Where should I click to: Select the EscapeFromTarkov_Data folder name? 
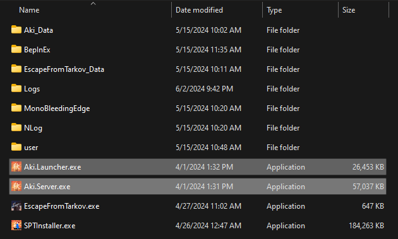64,69
